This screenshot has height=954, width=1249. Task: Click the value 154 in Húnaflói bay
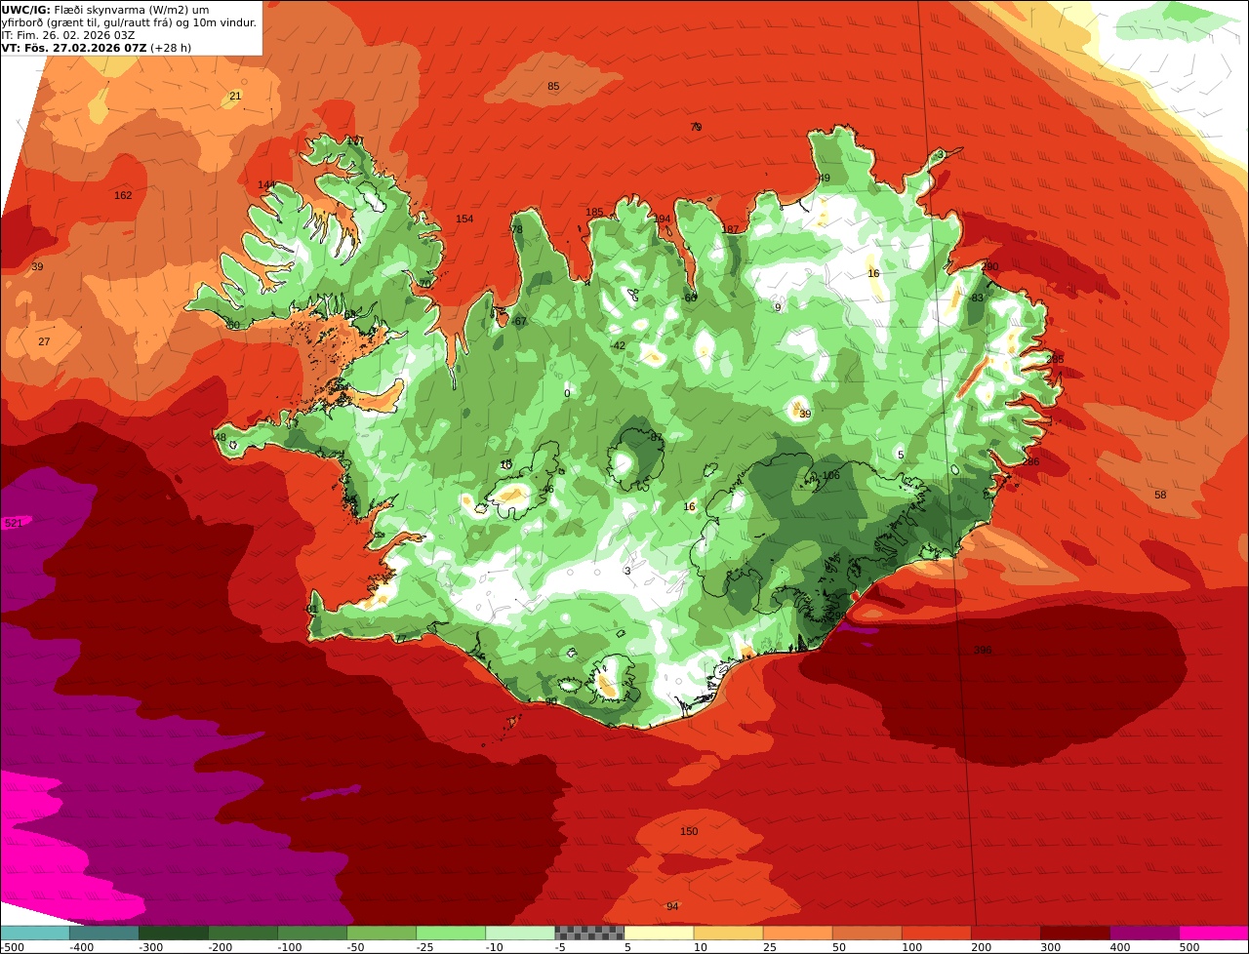click(464, 219)
